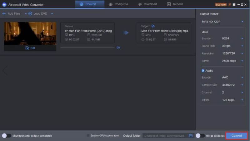Open the hamburger menu icon
Image resolution: width=250 pixels, height=141 pixels.
[x=234, y=5]
